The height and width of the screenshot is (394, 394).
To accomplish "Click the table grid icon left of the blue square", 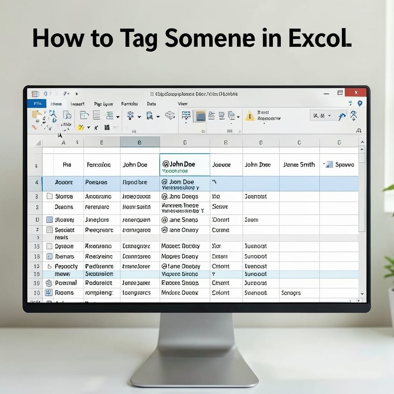I will tap(186, 115).
